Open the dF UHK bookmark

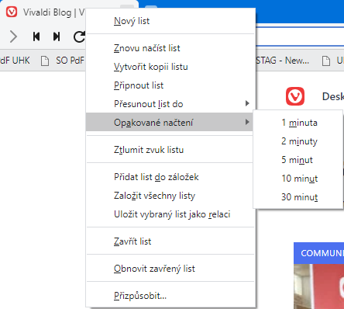point(15,61)
